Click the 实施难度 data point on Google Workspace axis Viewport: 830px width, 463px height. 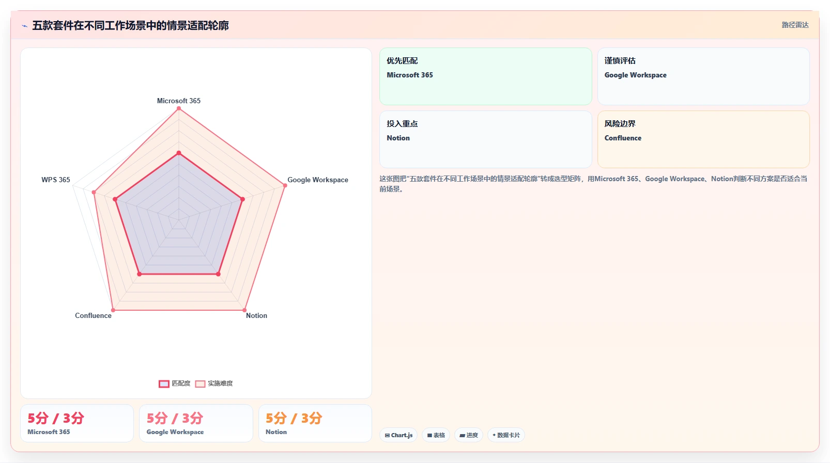click(285, 185)
